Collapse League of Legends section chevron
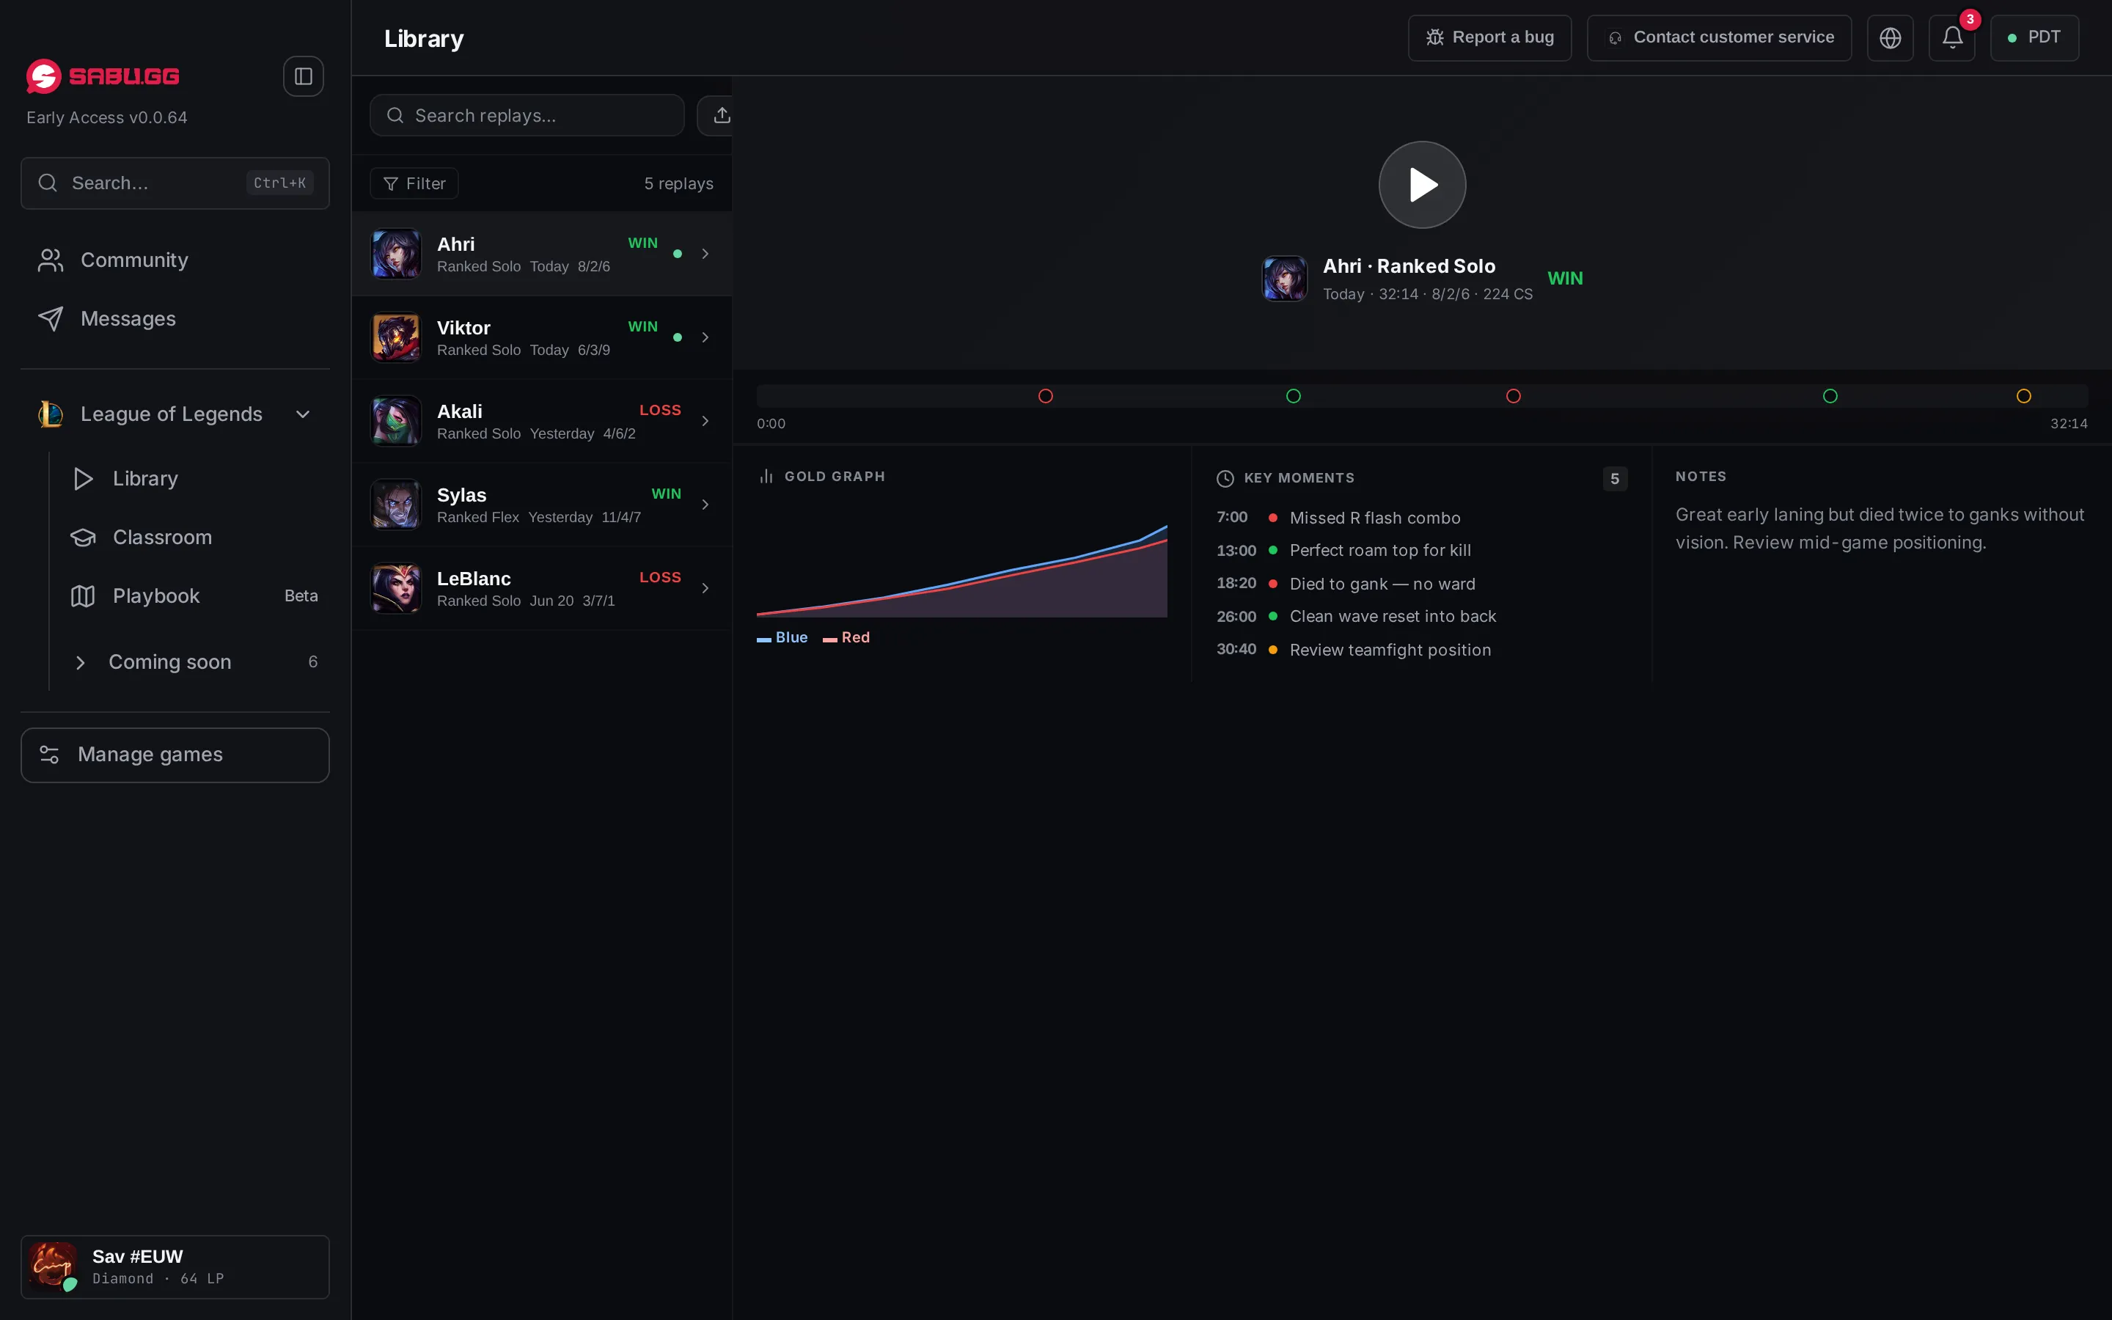 pyautogui.click(x=303, y=414)
